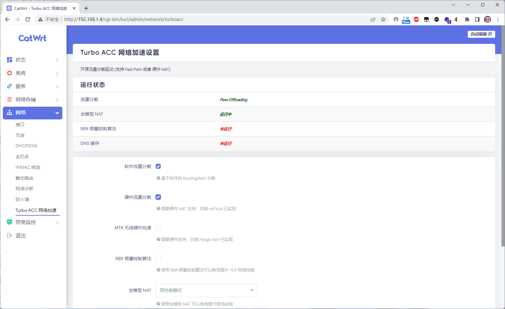Go back with the browser back arrow
The image size is (505, 309).
click(x=7, y=19)
